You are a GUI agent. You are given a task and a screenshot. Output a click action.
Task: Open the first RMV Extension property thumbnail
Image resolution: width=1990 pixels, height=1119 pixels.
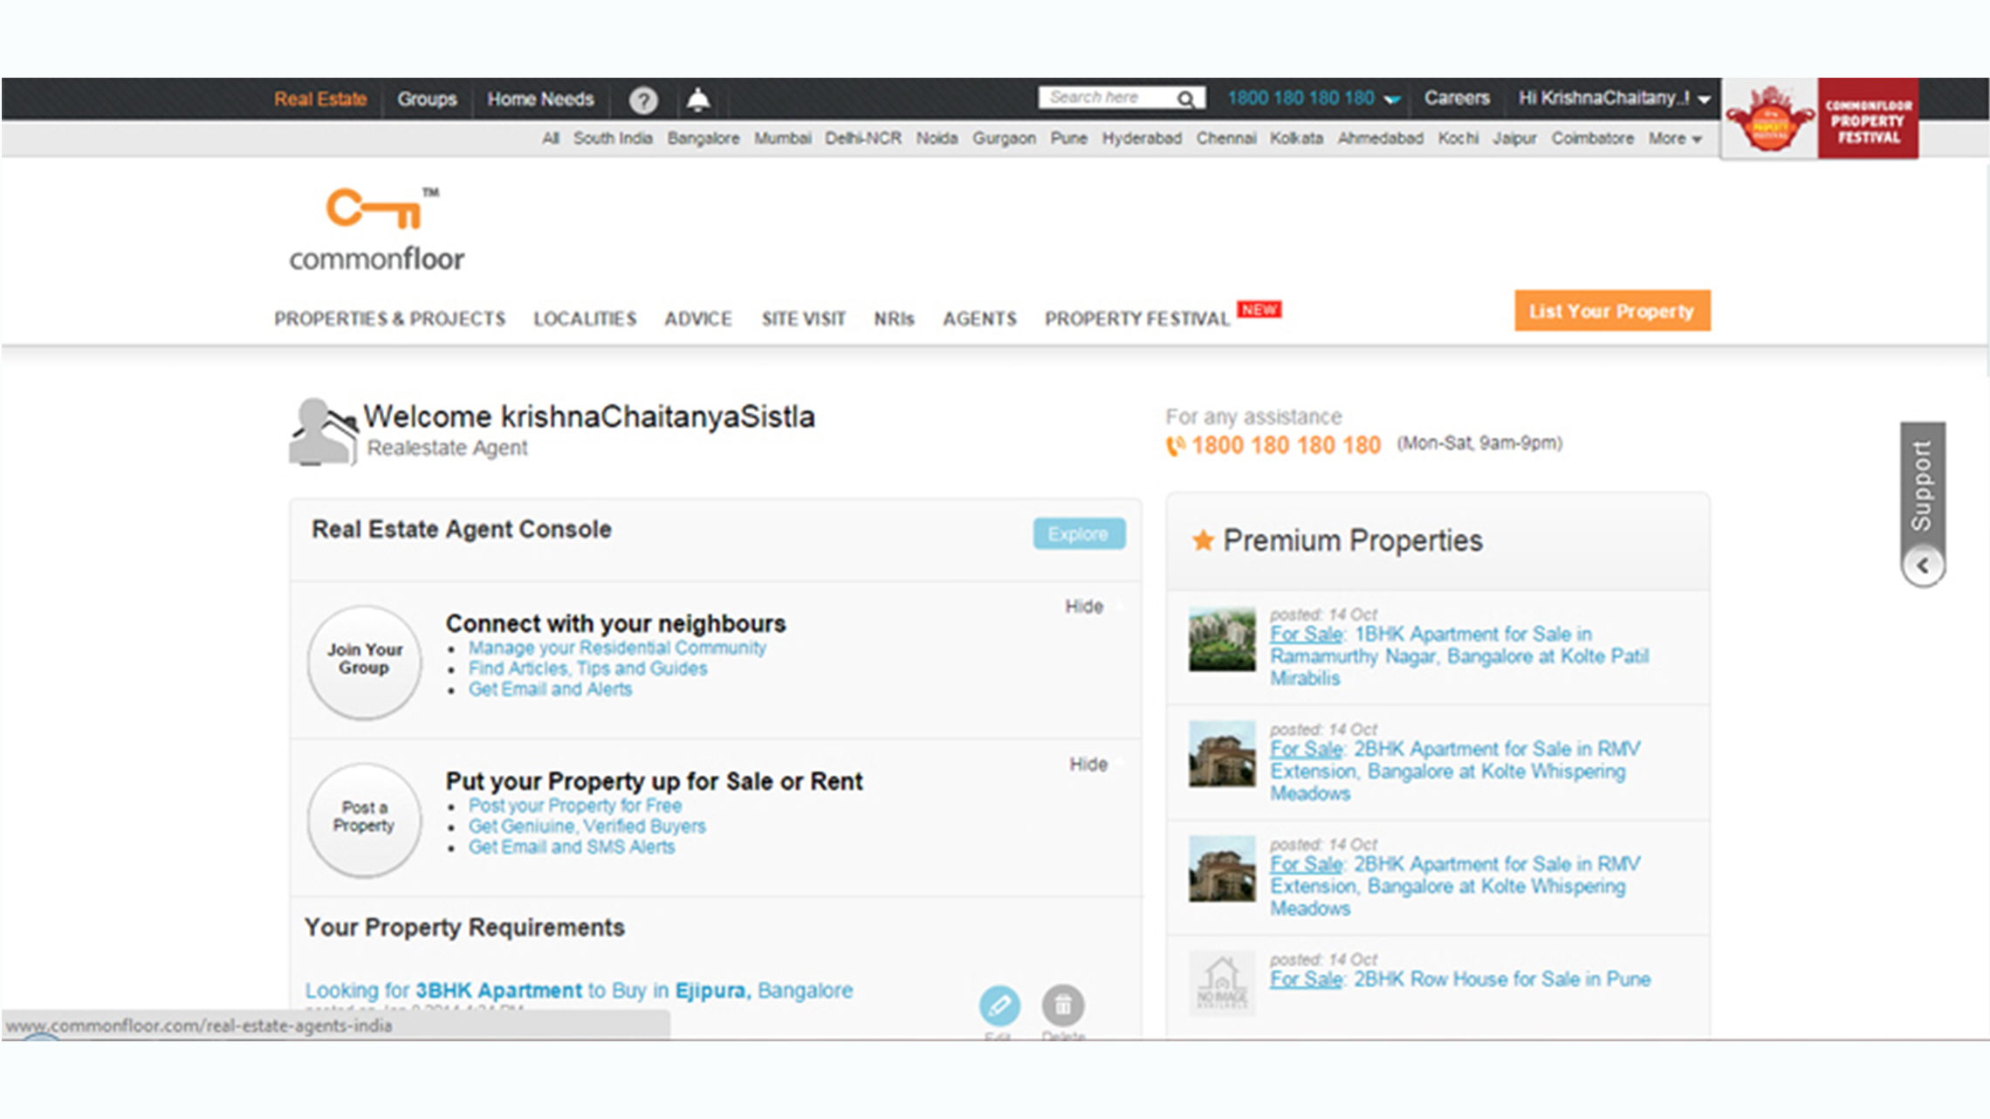click(x=1222, y=754)
